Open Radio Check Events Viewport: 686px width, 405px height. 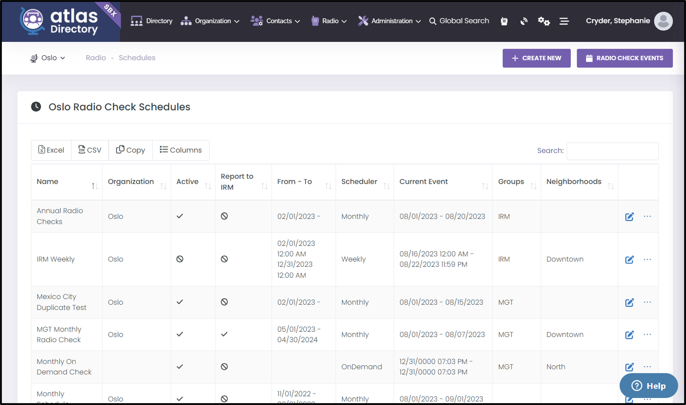click(624, 58)
